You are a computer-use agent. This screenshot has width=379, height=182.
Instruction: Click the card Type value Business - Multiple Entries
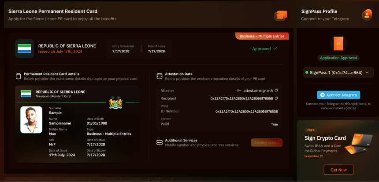point(109,134)
